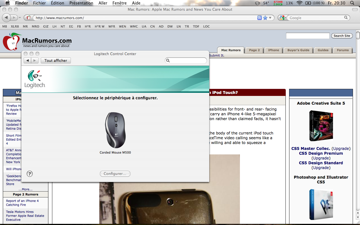This screenshot has height=225, width=360.
Task: Open the bookmark star dropdown arrow
Action: coord(270,18)
